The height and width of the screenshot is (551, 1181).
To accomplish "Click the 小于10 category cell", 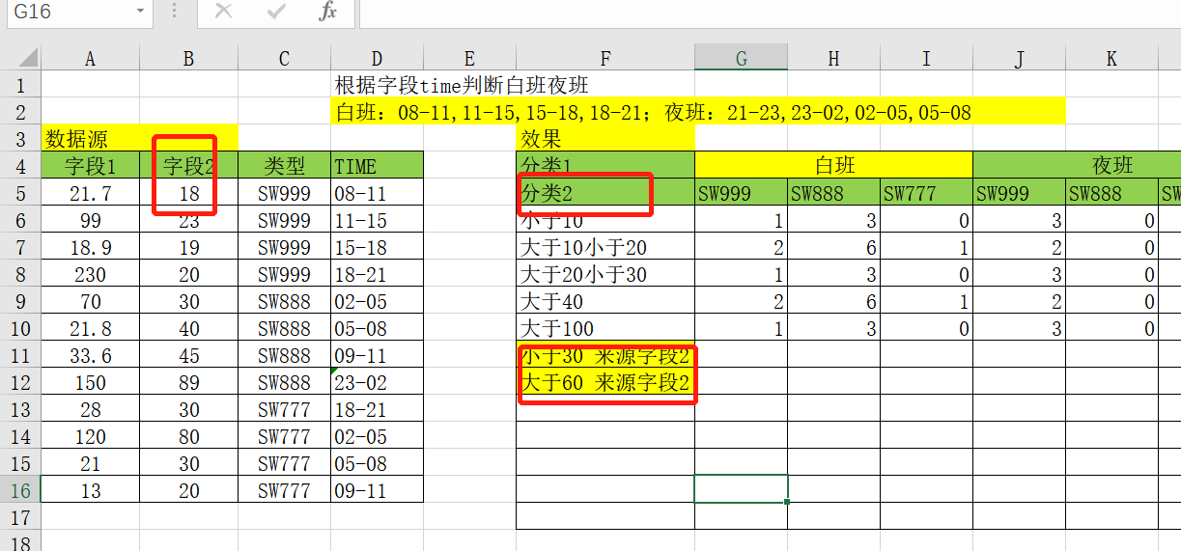I will [x=605, y=220].
